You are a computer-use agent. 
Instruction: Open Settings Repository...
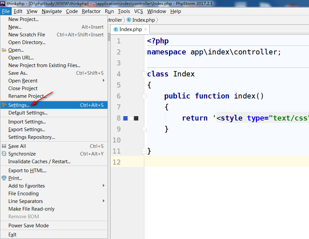tap(54, 137)
